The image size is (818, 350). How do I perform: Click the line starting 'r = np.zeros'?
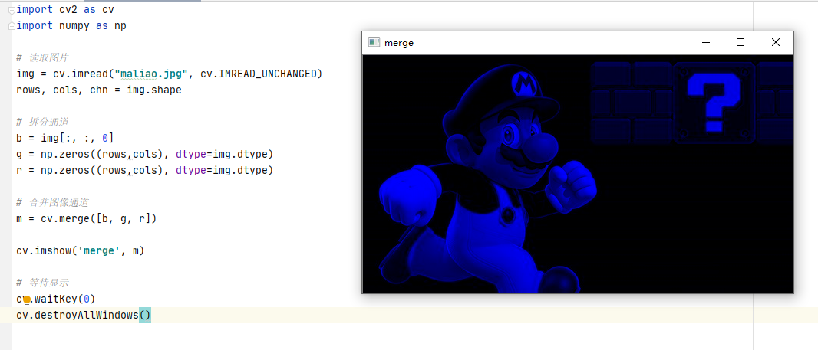145,170
